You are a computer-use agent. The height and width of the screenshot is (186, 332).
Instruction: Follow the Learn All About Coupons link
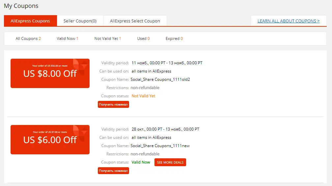click(289, 21)
